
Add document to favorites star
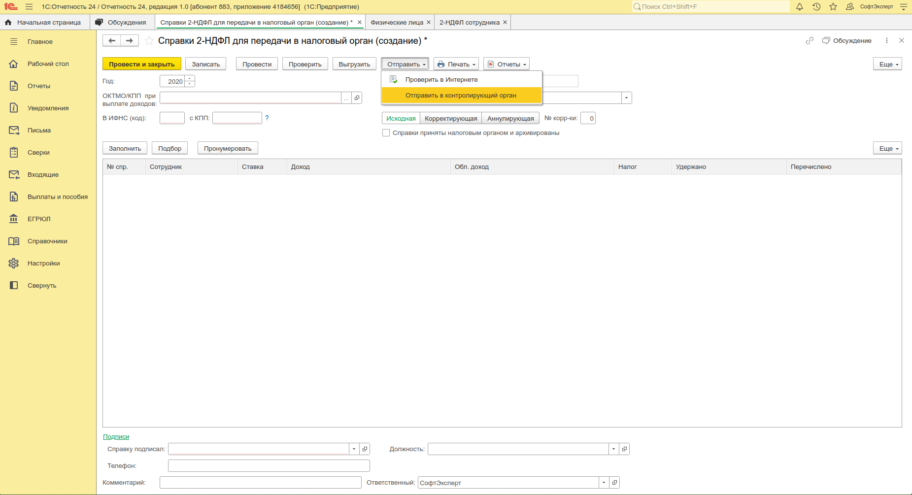click(149, 41)
